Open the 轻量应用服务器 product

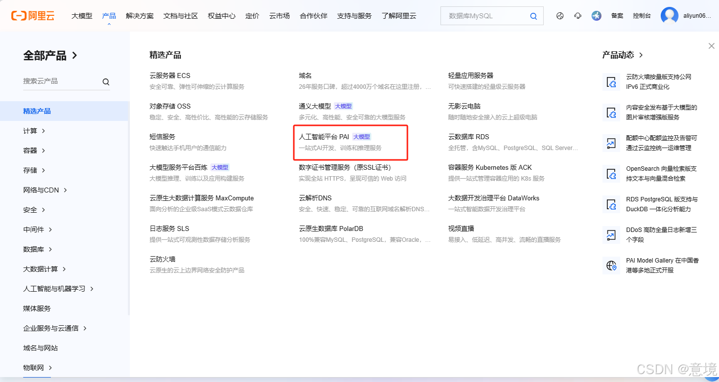point(471,76)
